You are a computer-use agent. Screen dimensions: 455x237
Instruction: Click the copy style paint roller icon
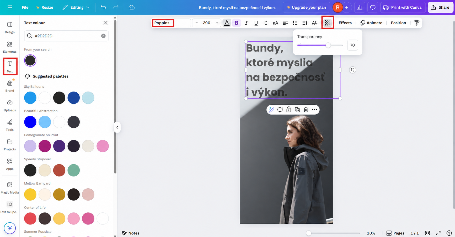coord(417,23)
